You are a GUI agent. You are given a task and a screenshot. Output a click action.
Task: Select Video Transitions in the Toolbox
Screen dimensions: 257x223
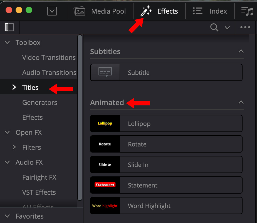[x=49, y=58]
